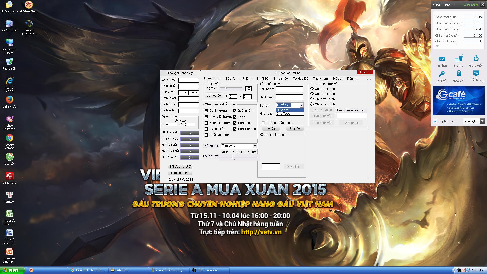The height and width of the screenshot is (274, 487).
Task: Click the Đăng Xuất logout icon
Action: [x=476, y=61]
